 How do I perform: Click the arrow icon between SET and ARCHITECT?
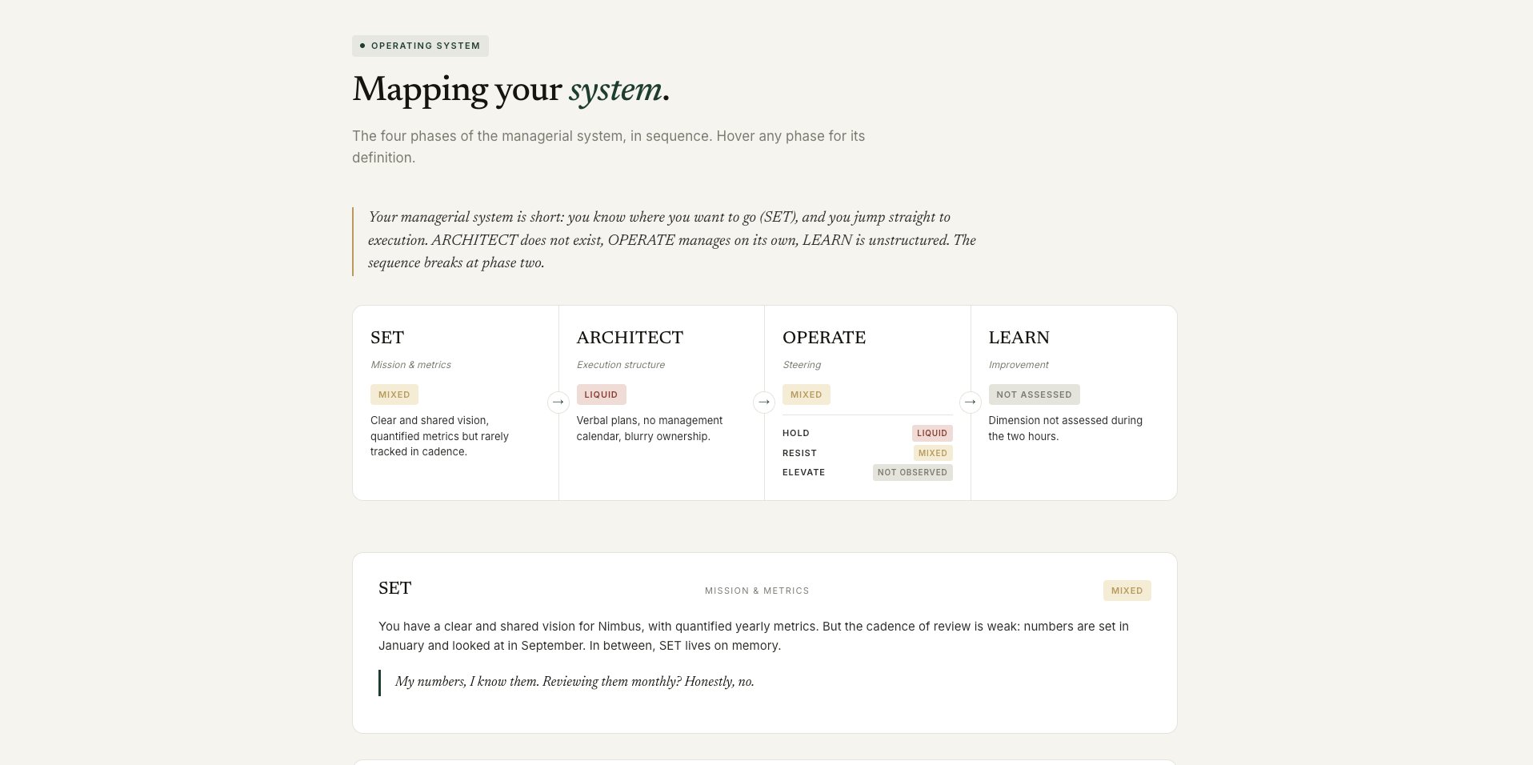pos(558,402)
